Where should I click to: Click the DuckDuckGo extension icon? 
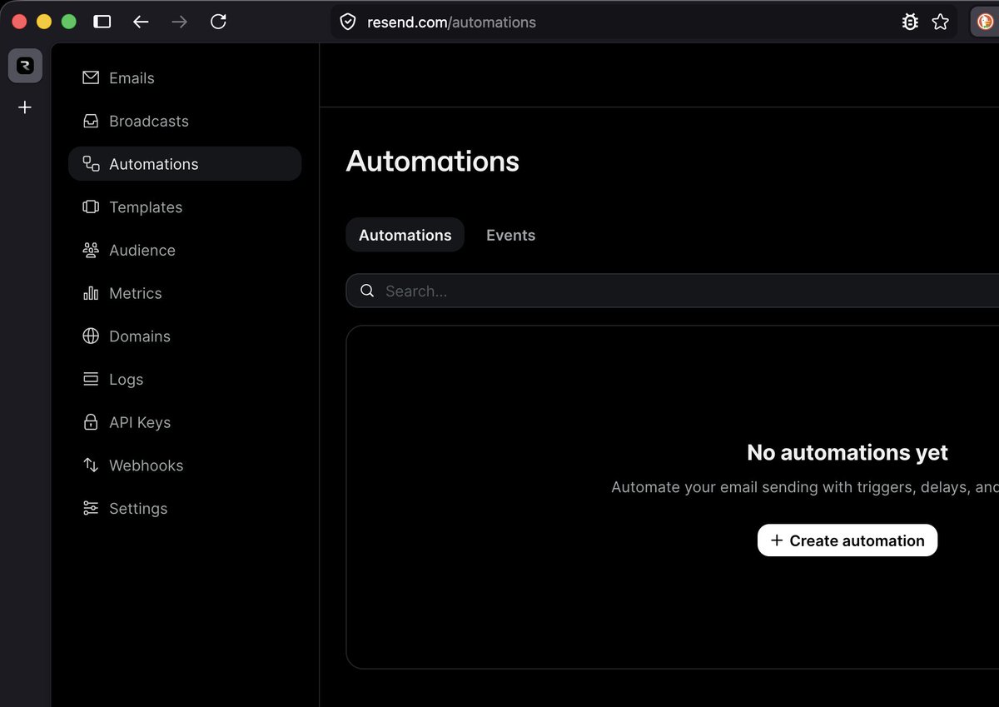985,22
